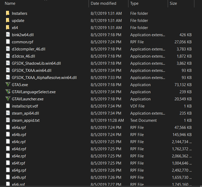Viewport: 202px width, 187px height.
Task: Click the d3dcompiler_46.dll file icon
Action: coord(8,49)
